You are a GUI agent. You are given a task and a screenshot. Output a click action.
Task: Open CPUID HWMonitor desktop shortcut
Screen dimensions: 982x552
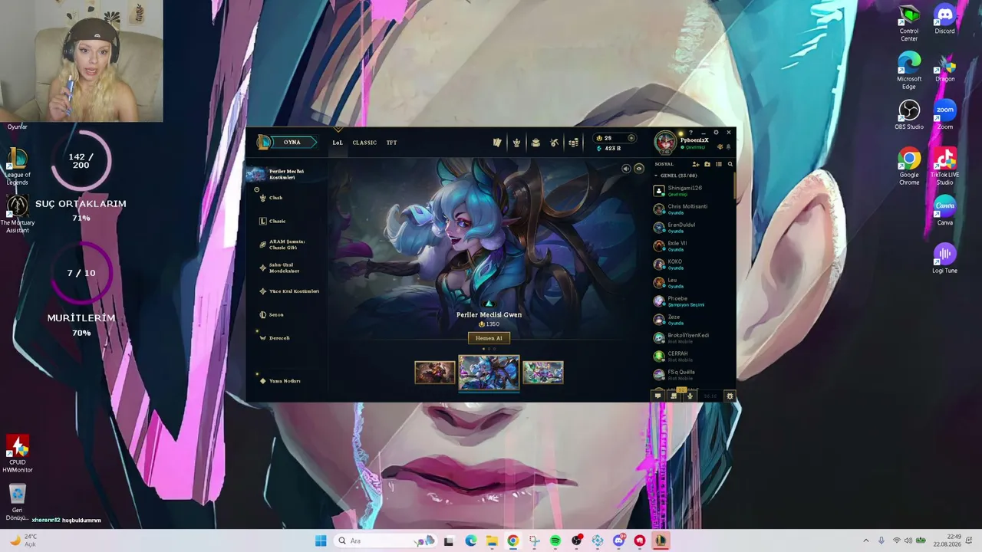click(18, 454)
